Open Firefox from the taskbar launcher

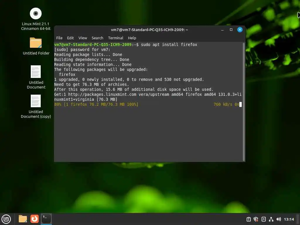[x=35, y=219]
